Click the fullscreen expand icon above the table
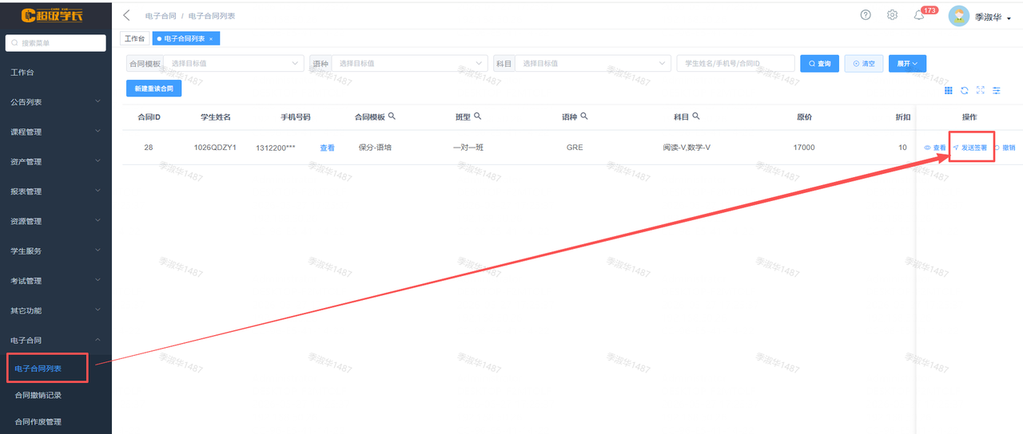This screenshot has width=1023, height=434. 981,91
